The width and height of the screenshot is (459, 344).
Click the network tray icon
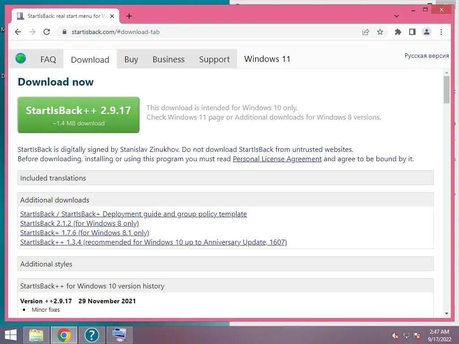[406, 335]
